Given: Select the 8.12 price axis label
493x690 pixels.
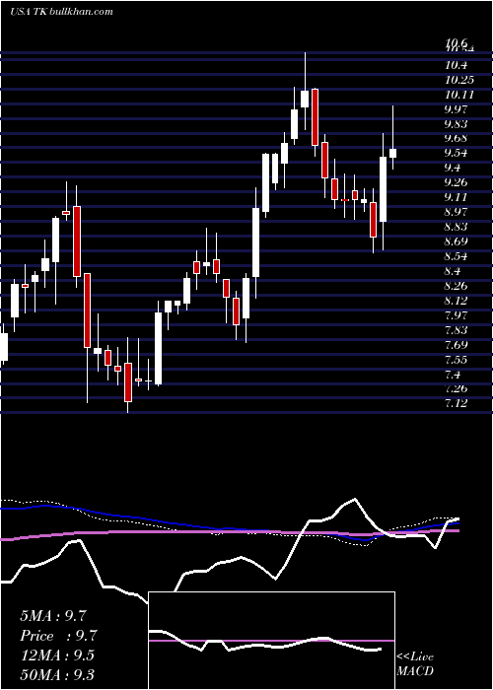Looking at the screenshot, I should (x=456, y=301).
